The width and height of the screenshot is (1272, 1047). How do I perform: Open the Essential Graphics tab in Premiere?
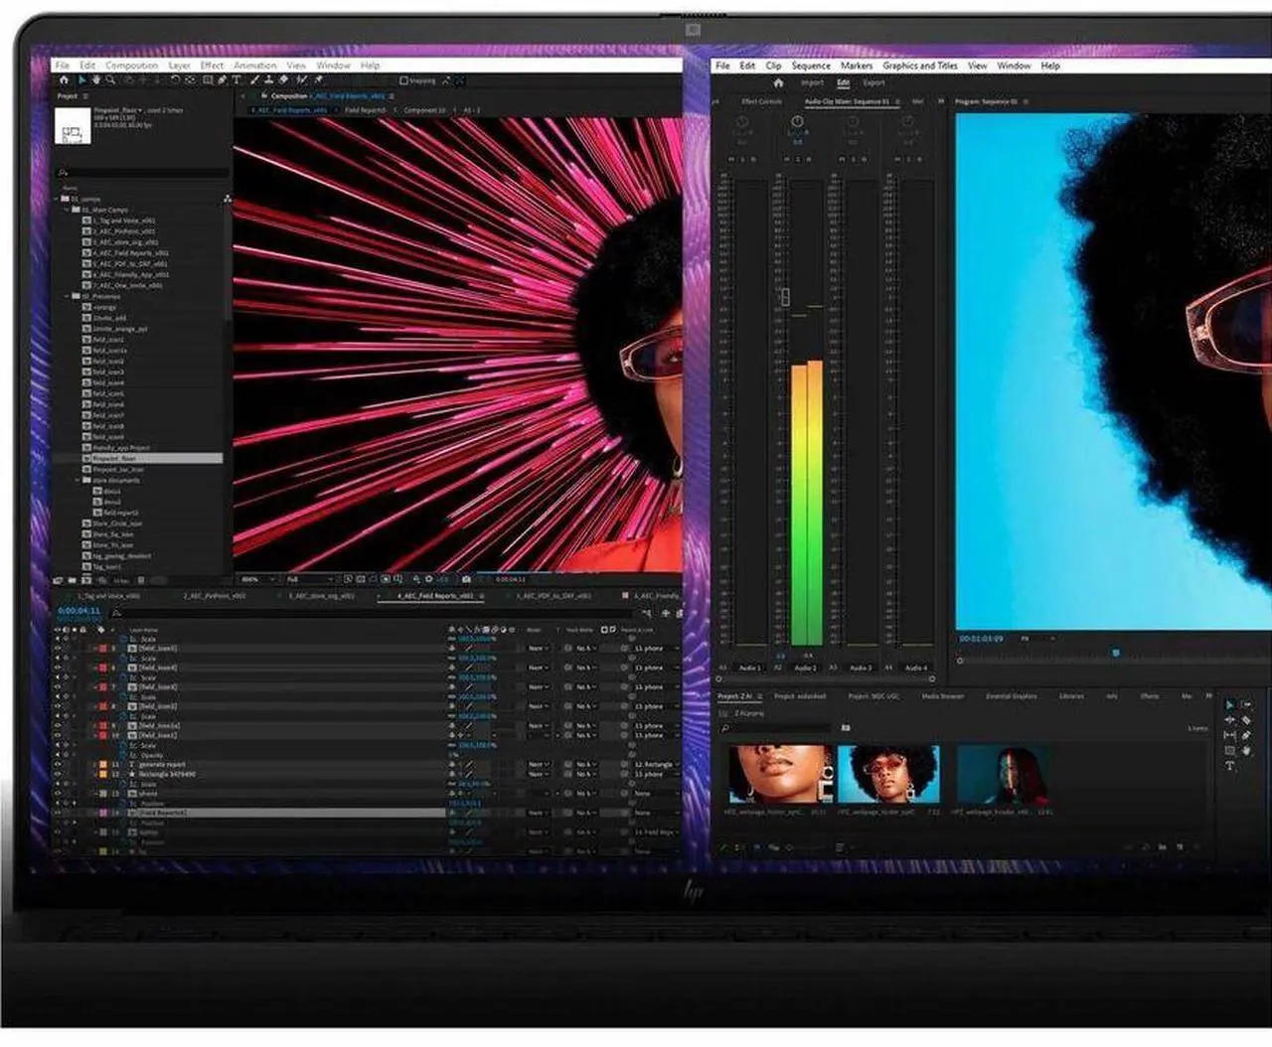(x=1011, y=696)
